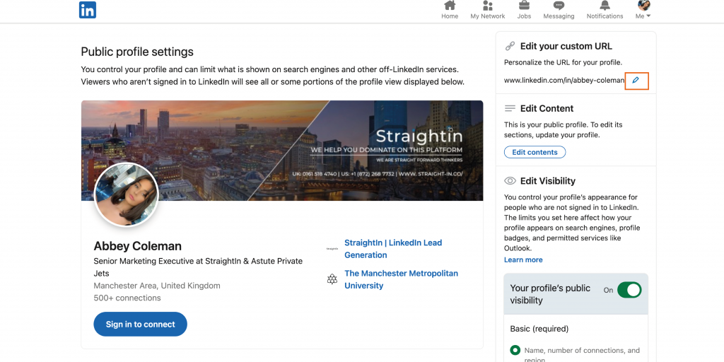The height and width of the screenshot is (362, 724).
Task: Click the Abbey Coleman name heading
Action: coord(138,245)
